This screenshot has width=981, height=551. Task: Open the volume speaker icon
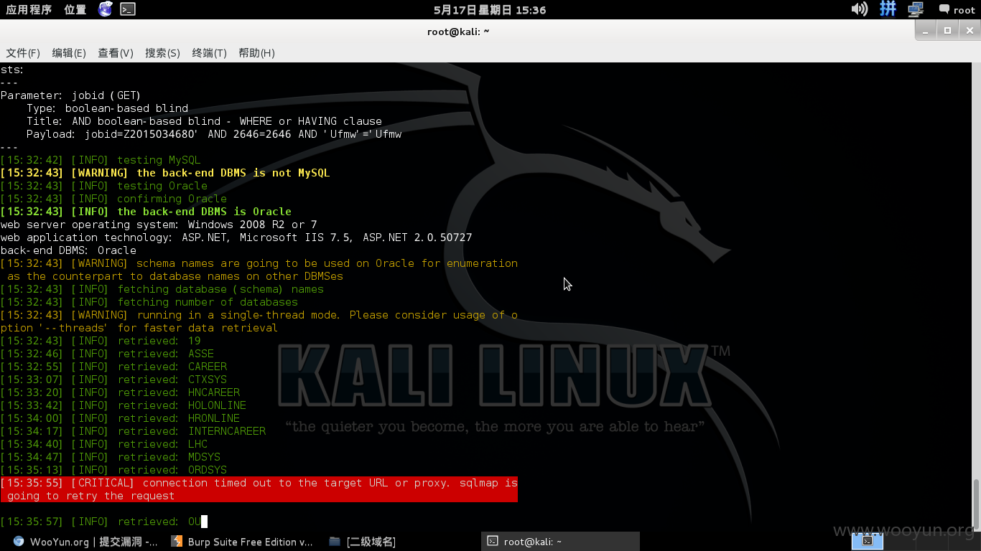[x=859, y=9]
